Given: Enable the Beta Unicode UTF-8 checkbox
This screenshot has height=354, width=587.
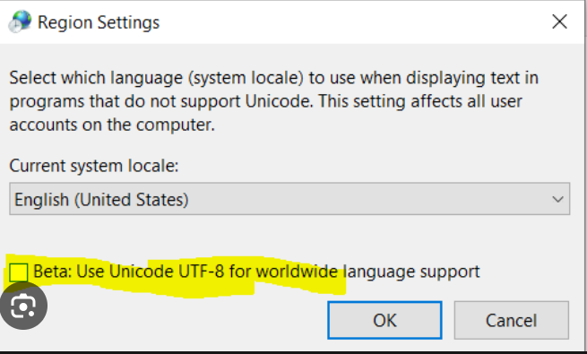Looking at the screenshot, I should 18,272.
